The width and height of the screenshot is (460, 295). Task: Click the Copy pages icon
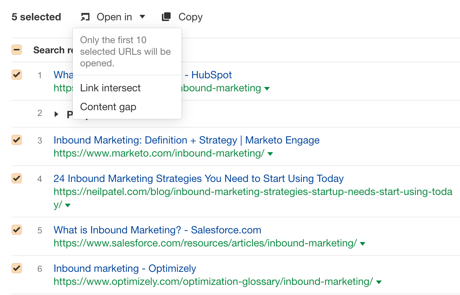[x=166, y=17]
